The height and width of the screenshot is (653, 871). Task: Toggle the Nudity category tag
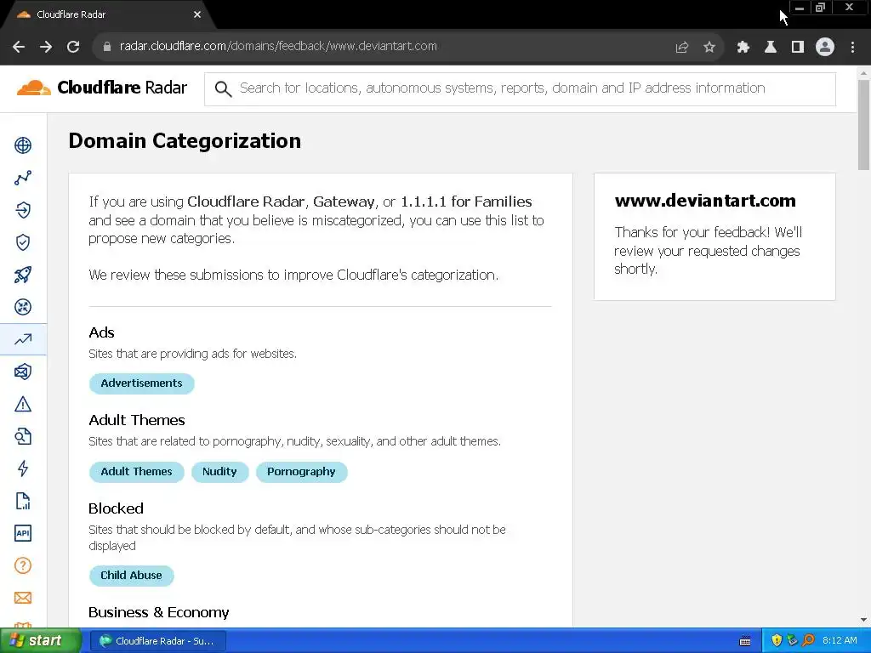219,472
